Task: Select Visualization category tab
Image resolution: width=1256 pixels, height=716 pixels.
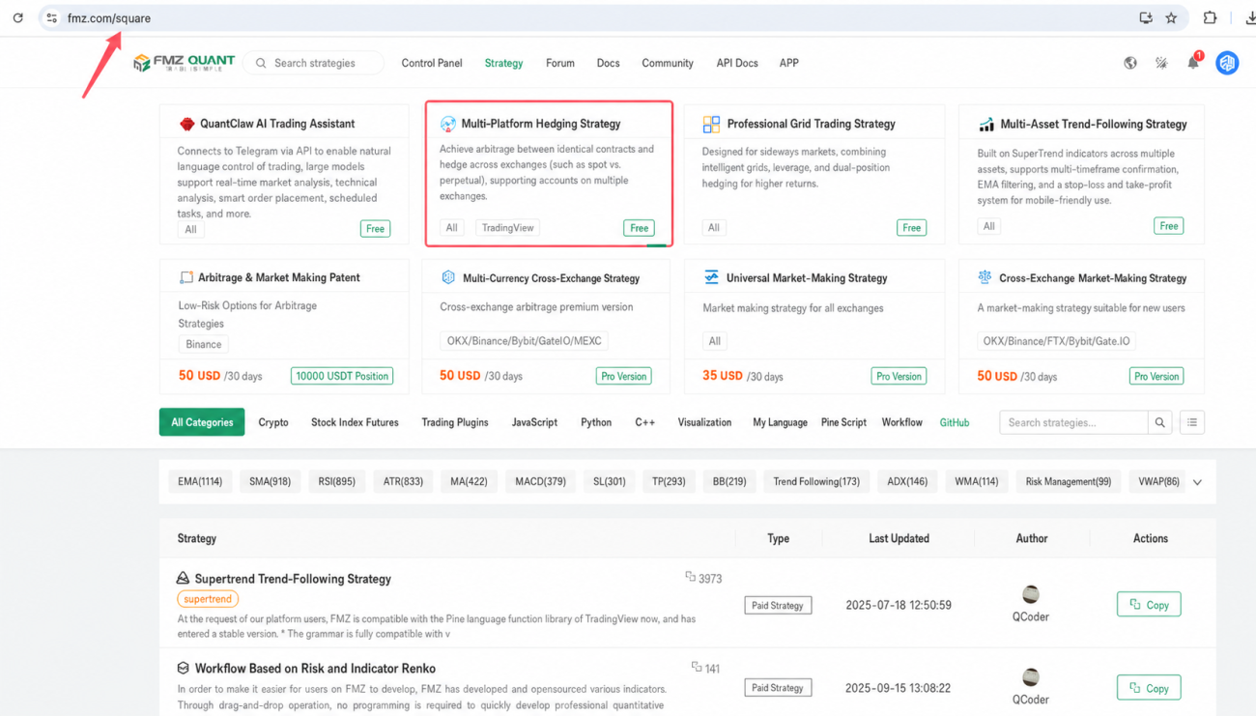Action: 704,422
